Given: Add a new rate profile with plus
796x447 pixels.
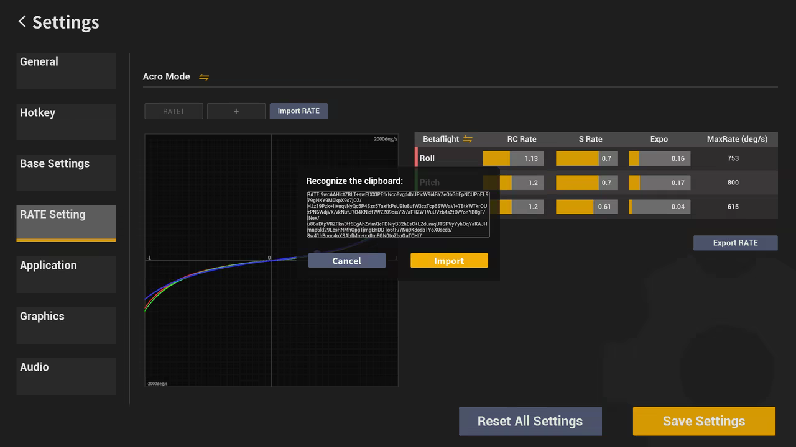Looking at the screenshot, I should [236, 111].
